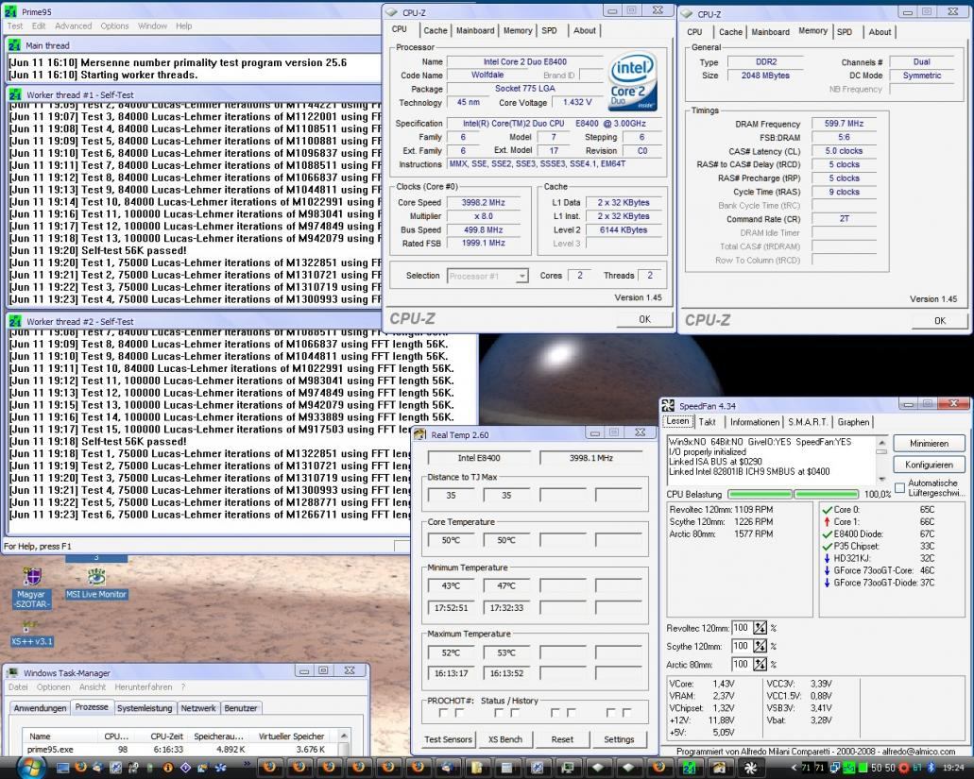Click the Revoltec 120mm percentage input field

tap(741, 628)
